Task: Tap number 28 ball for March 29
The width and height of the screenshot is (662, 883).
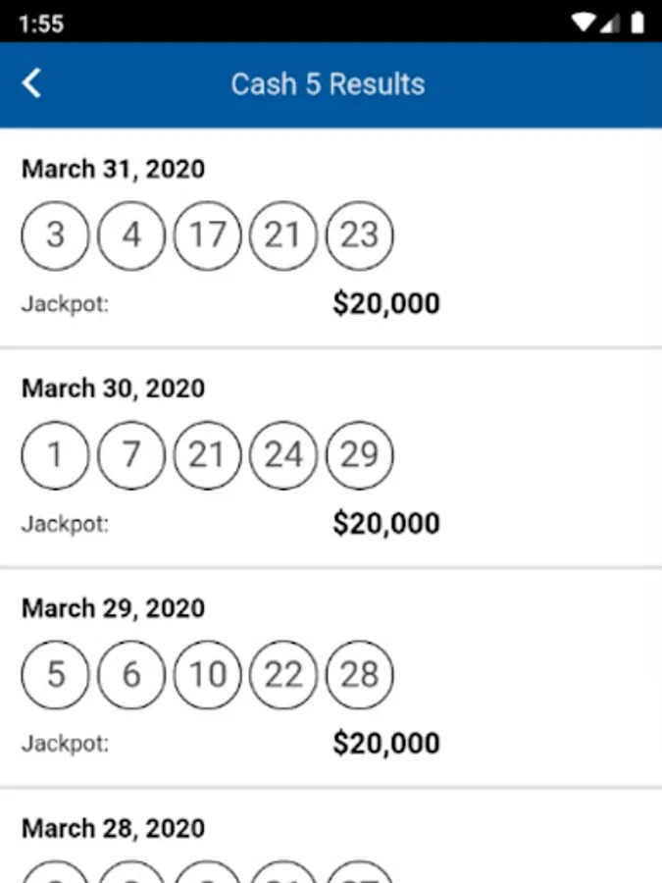Action: point(359,675)
